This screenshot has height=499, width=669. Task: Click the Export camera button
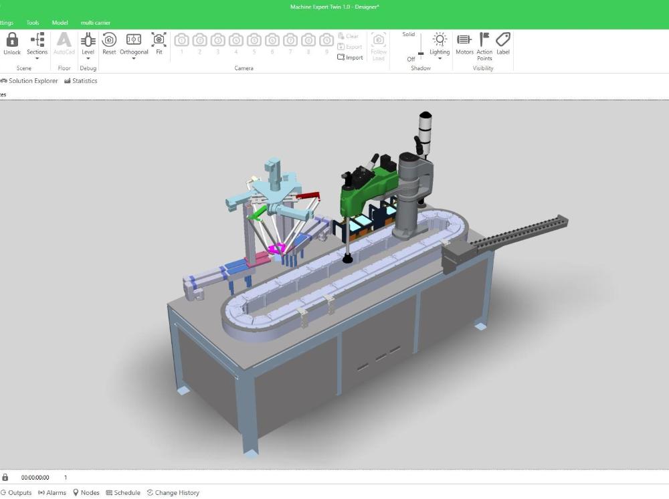(350, 47)
